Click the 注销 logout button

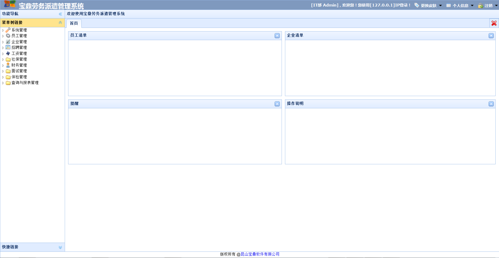[x=488, y=5]
